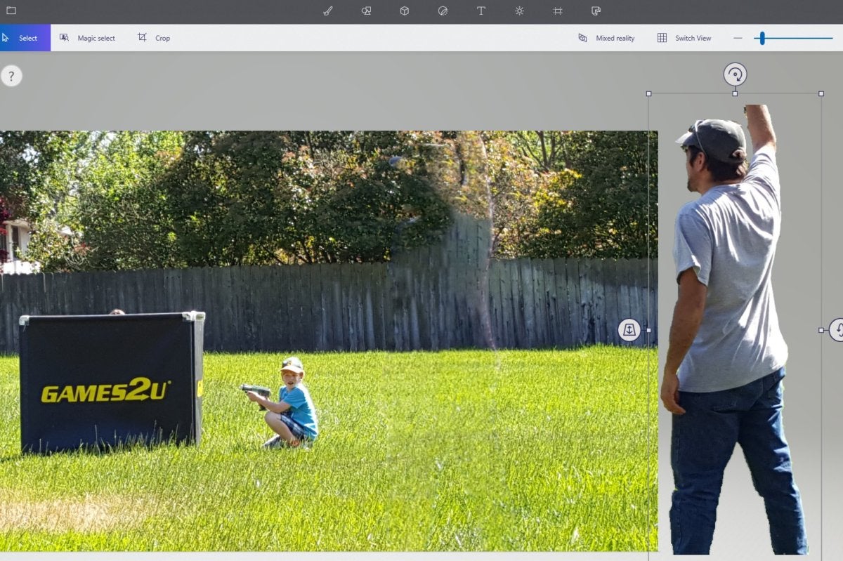
Task: Activate the Select tool
Action: click(25, 38)
